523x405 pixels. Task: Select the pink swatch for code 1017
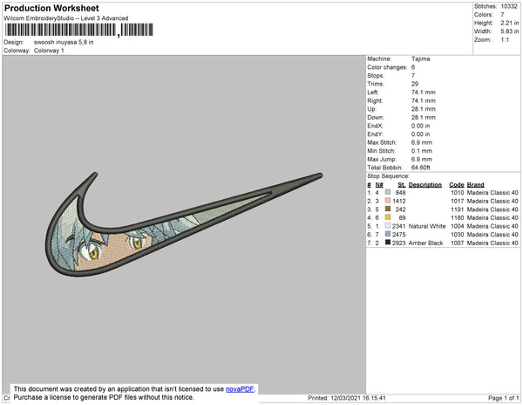388,201
